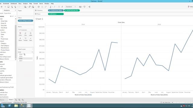Click the Duplicate sheet toolbar icon

[x=30, y=7]
